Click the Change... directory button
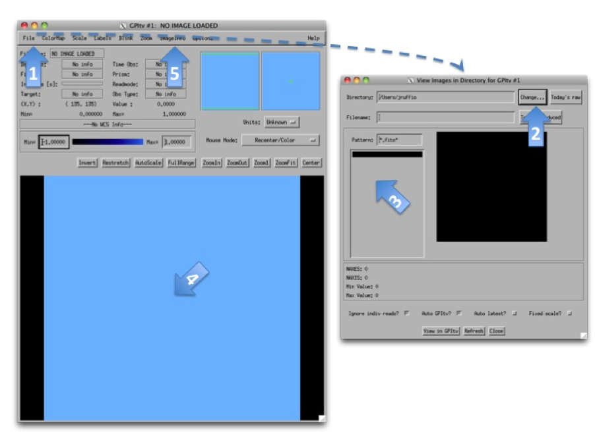595x446 pixels. [x=532, y=98]
